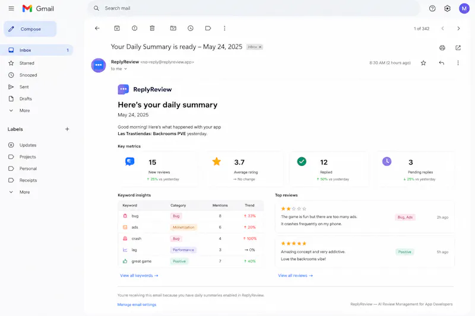The image size is (475, 316).
Task: Delete this email with trash icon
Action: (x=152, y=28)
